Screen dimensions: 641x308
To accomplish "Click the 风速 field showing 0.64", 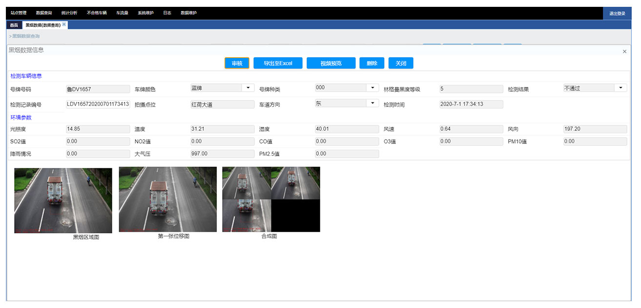I will coord(471,129).
